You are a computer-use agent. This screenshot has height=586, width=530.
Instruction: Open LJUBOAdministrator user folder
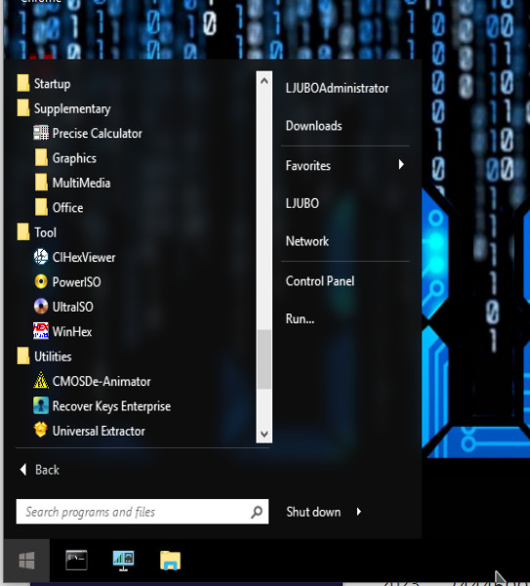(338, 88)
